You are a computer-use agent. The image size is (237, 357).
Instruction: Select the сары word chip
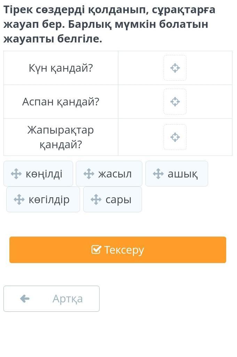[112, 199]
